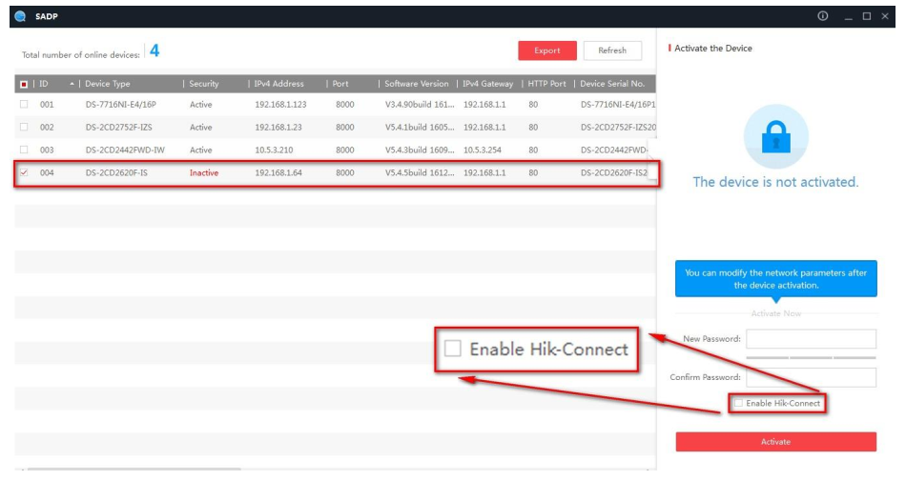The height and width of the screenshot is (480, 906).
Task: Click the Export button
Action: (x=547, y=50)
